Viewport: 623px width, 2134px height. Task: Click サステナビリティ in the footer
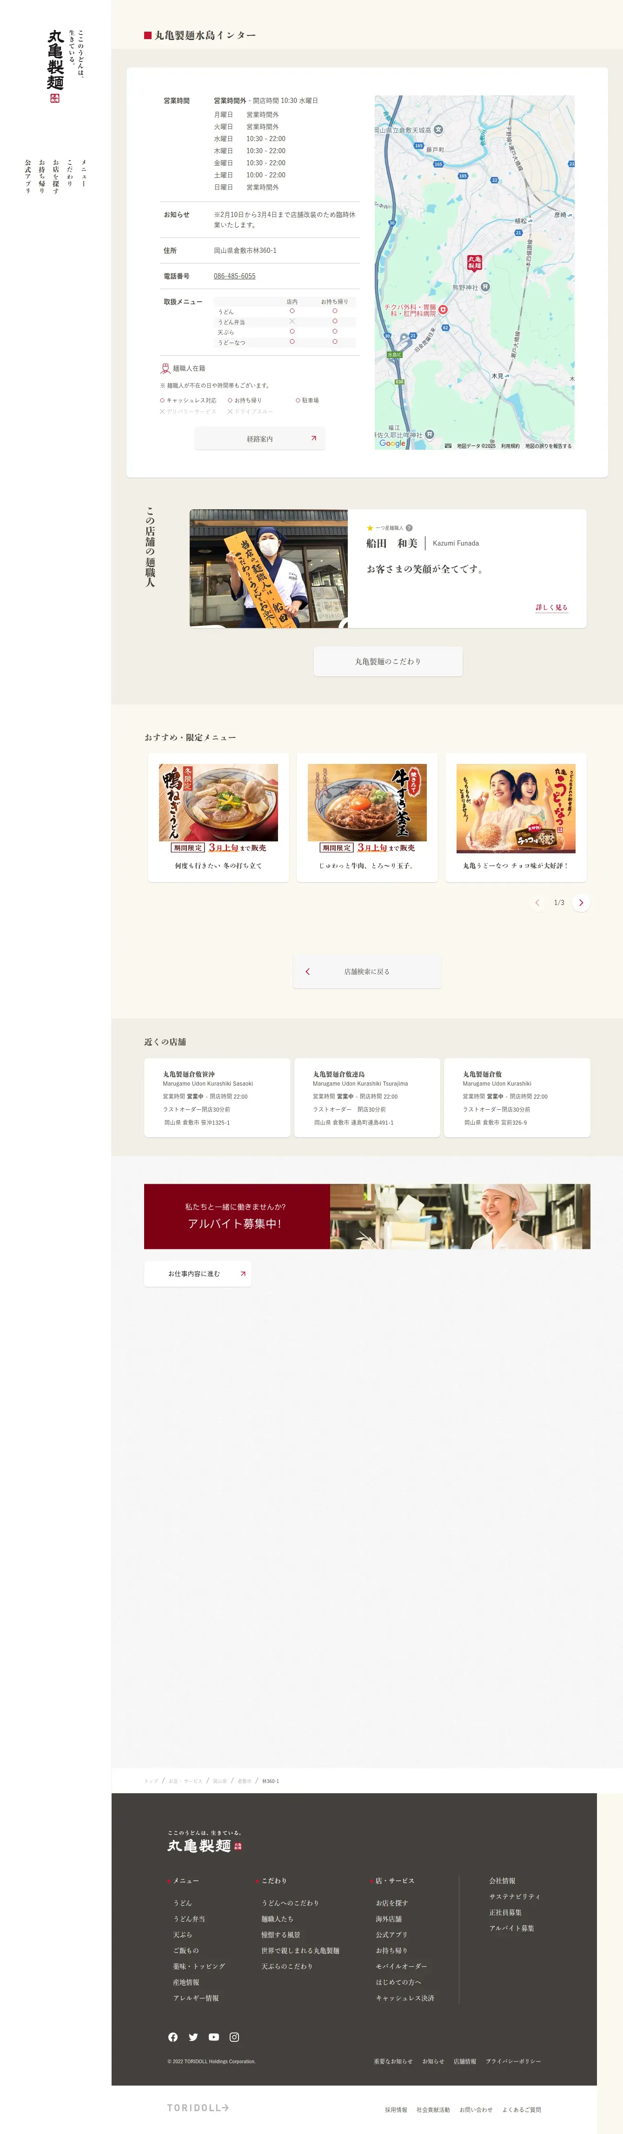pos(515,1896)
